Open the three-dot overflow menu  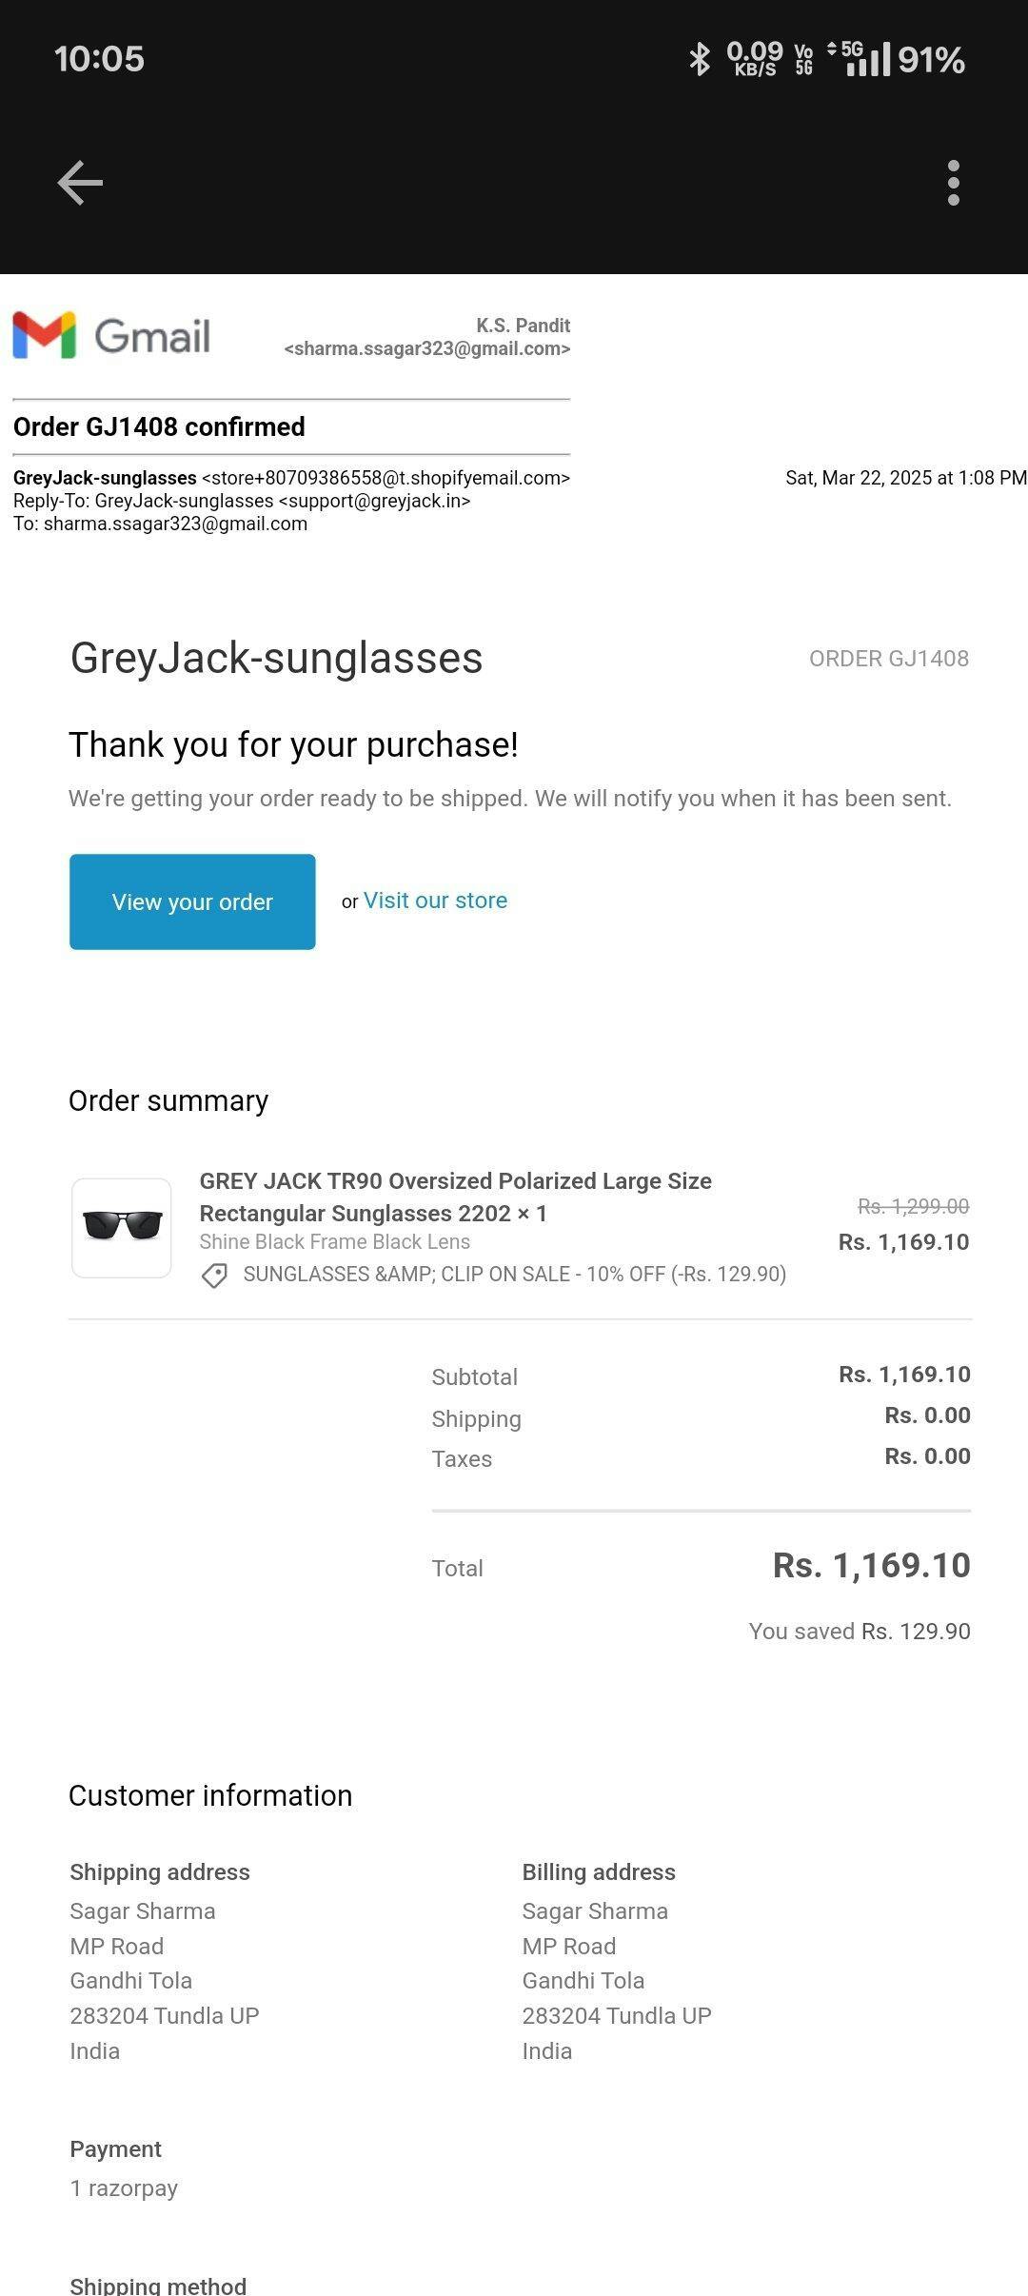click(953, 183)
